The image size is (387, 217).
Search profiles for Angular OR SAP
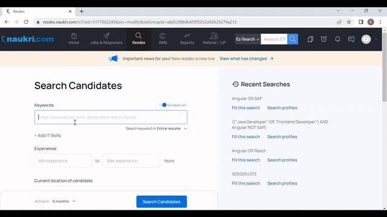pos(282,108)
